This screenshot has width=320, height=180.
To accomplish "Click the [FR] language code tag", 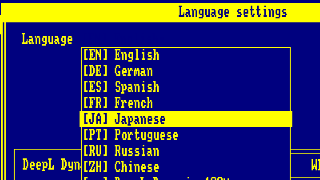I will [96, 103].
